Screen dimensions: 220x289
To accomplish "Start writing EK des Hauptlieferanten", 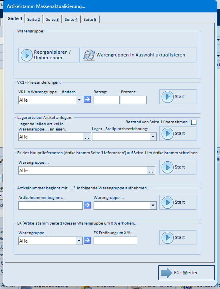I will (x=178, y=167).
